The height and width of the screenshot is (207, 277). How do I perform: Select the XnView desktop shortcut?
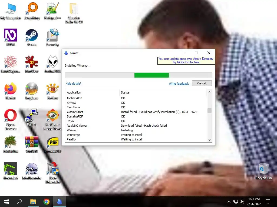(52, 91)
